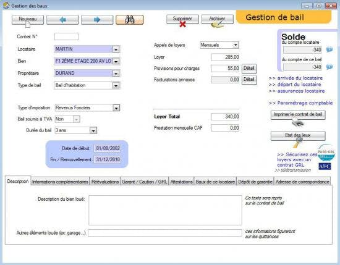Expand Type d'imposition combo box
This screenshot has width=340, height=265.
[116, 108]
